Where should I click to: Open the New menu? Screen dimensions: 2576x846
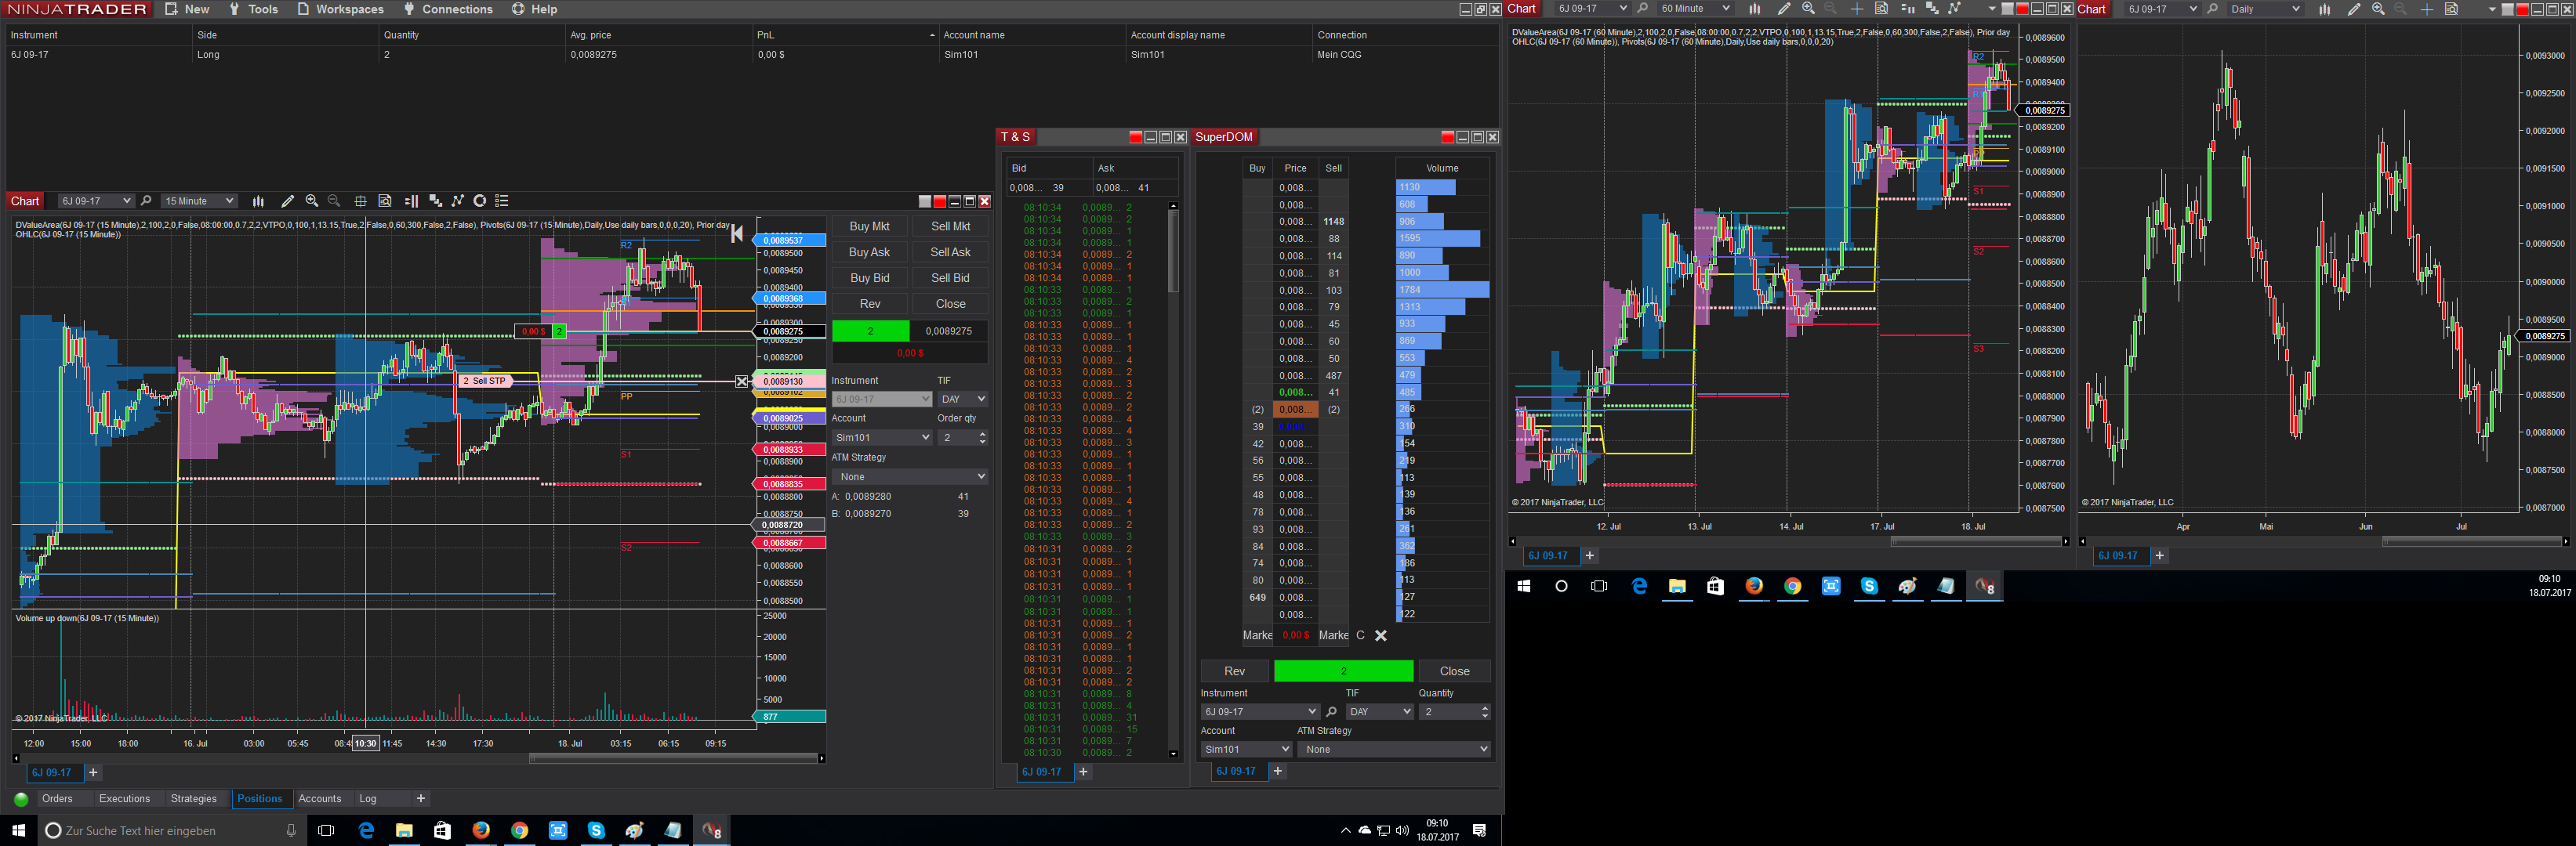[187, 9]
